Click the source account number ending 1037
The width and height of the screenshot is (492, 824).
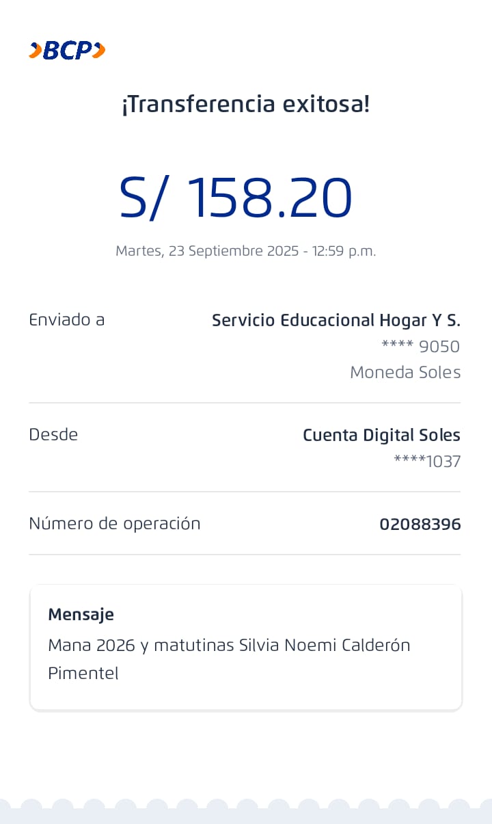tap(427, 462)
